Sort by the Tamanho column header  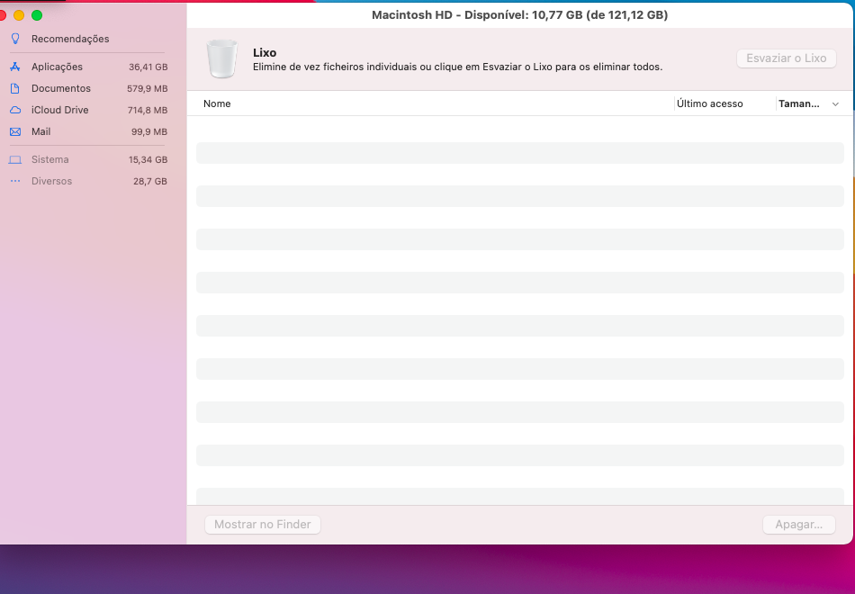(x=799, y=103)
